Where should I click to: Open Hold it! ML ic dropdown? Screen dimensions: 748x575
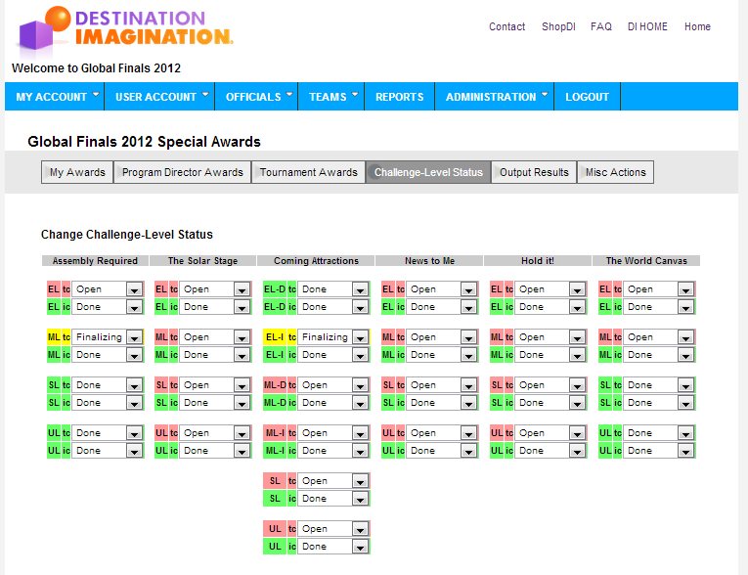pyautogui.click(x=550, y=355)
